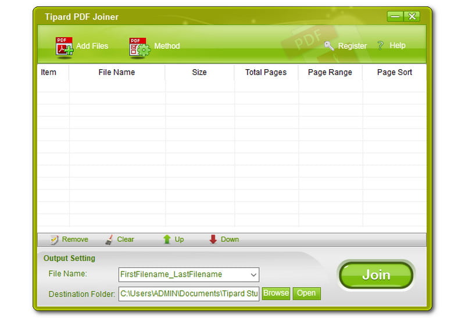Move item Up via label

[x=179, y=240]
